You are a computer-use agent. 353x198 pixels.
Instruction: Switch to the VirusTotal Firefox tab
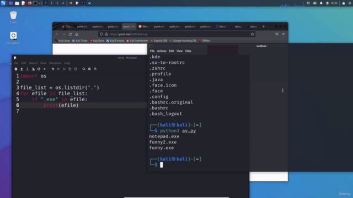[x=221, y=26]
